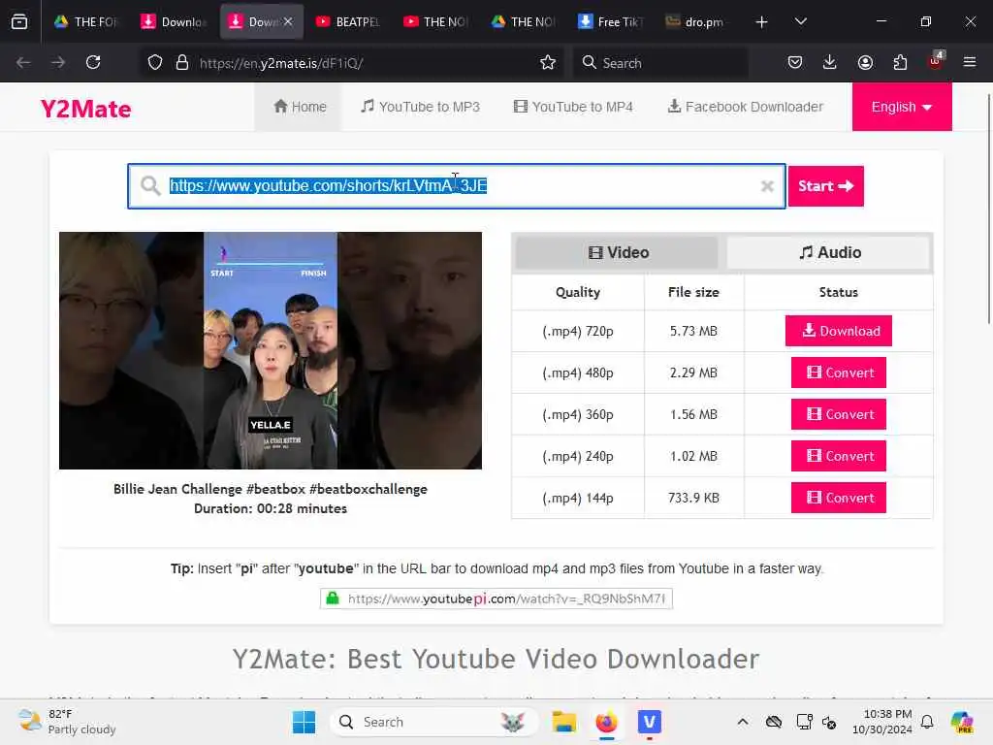Click the Billie Jean Challenge title text
This screenshot has height=745, width=993.
tap(271, 489)
